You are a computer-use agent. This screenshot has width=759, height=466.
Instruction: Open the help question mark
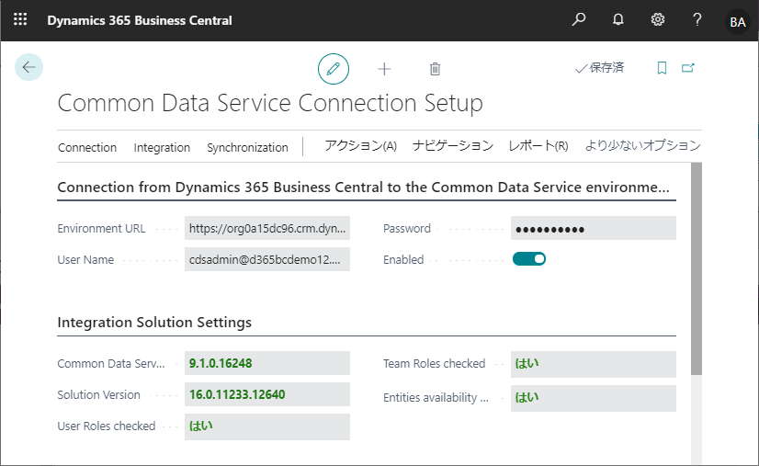697,20
